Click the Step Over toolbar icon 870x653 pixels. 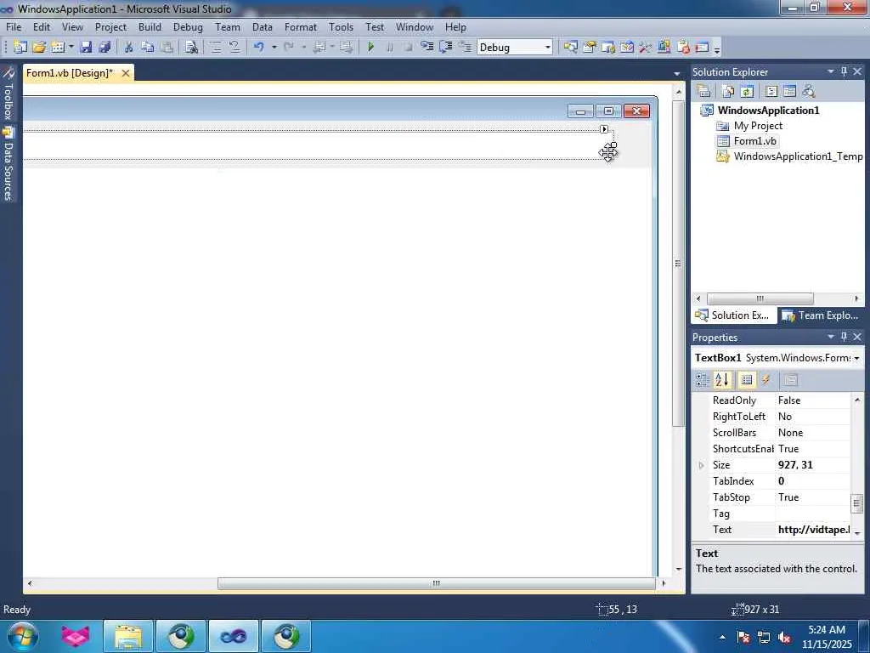[x=445, y=48]
